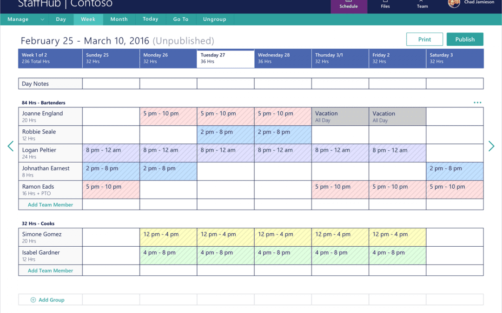Viewport: 502px width, 313px height.
Task: Navigate forward using the right arrow chevron
Action: 491,146
